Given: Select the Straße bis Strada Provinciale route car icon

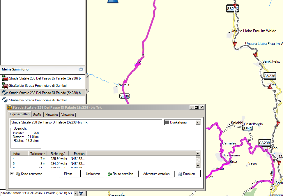Looking at the screenshot, I should (x=5, y=86).
